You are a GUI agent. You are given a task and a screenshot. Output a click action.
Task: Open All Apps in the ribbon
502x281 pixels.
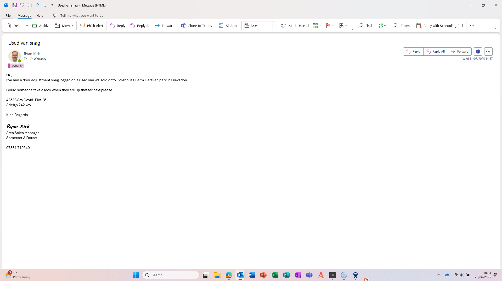pos(228,26)
